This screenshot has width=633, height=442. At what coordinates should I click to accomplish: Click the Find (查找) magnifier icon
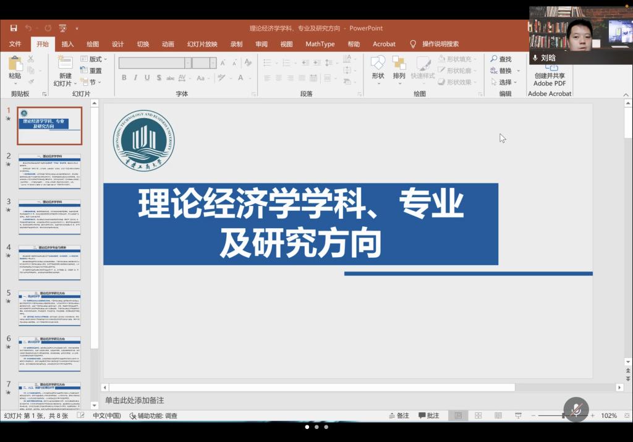coord(494,59)
